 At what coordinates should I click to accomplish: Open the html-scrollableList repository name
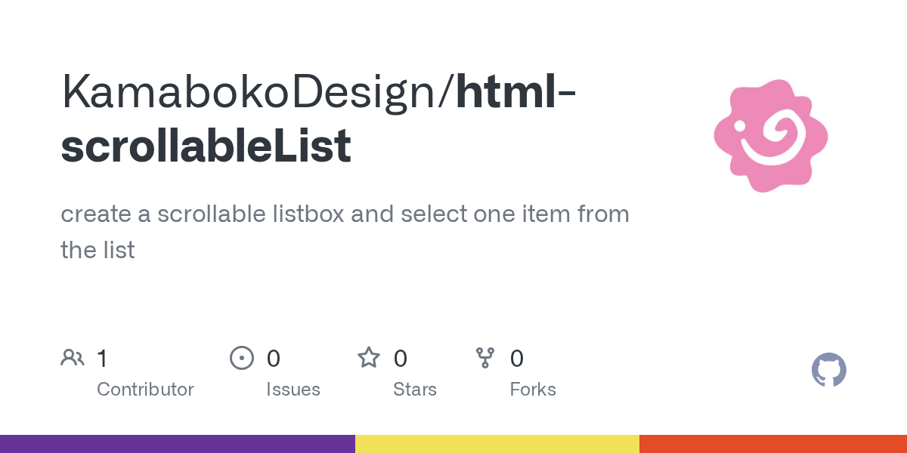click(319, 119)
